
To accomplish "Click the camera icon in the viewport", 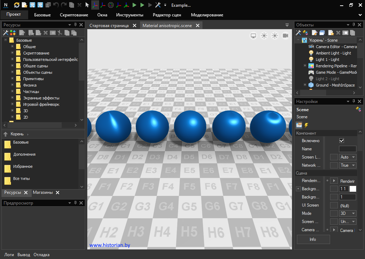I will (286, 36).
